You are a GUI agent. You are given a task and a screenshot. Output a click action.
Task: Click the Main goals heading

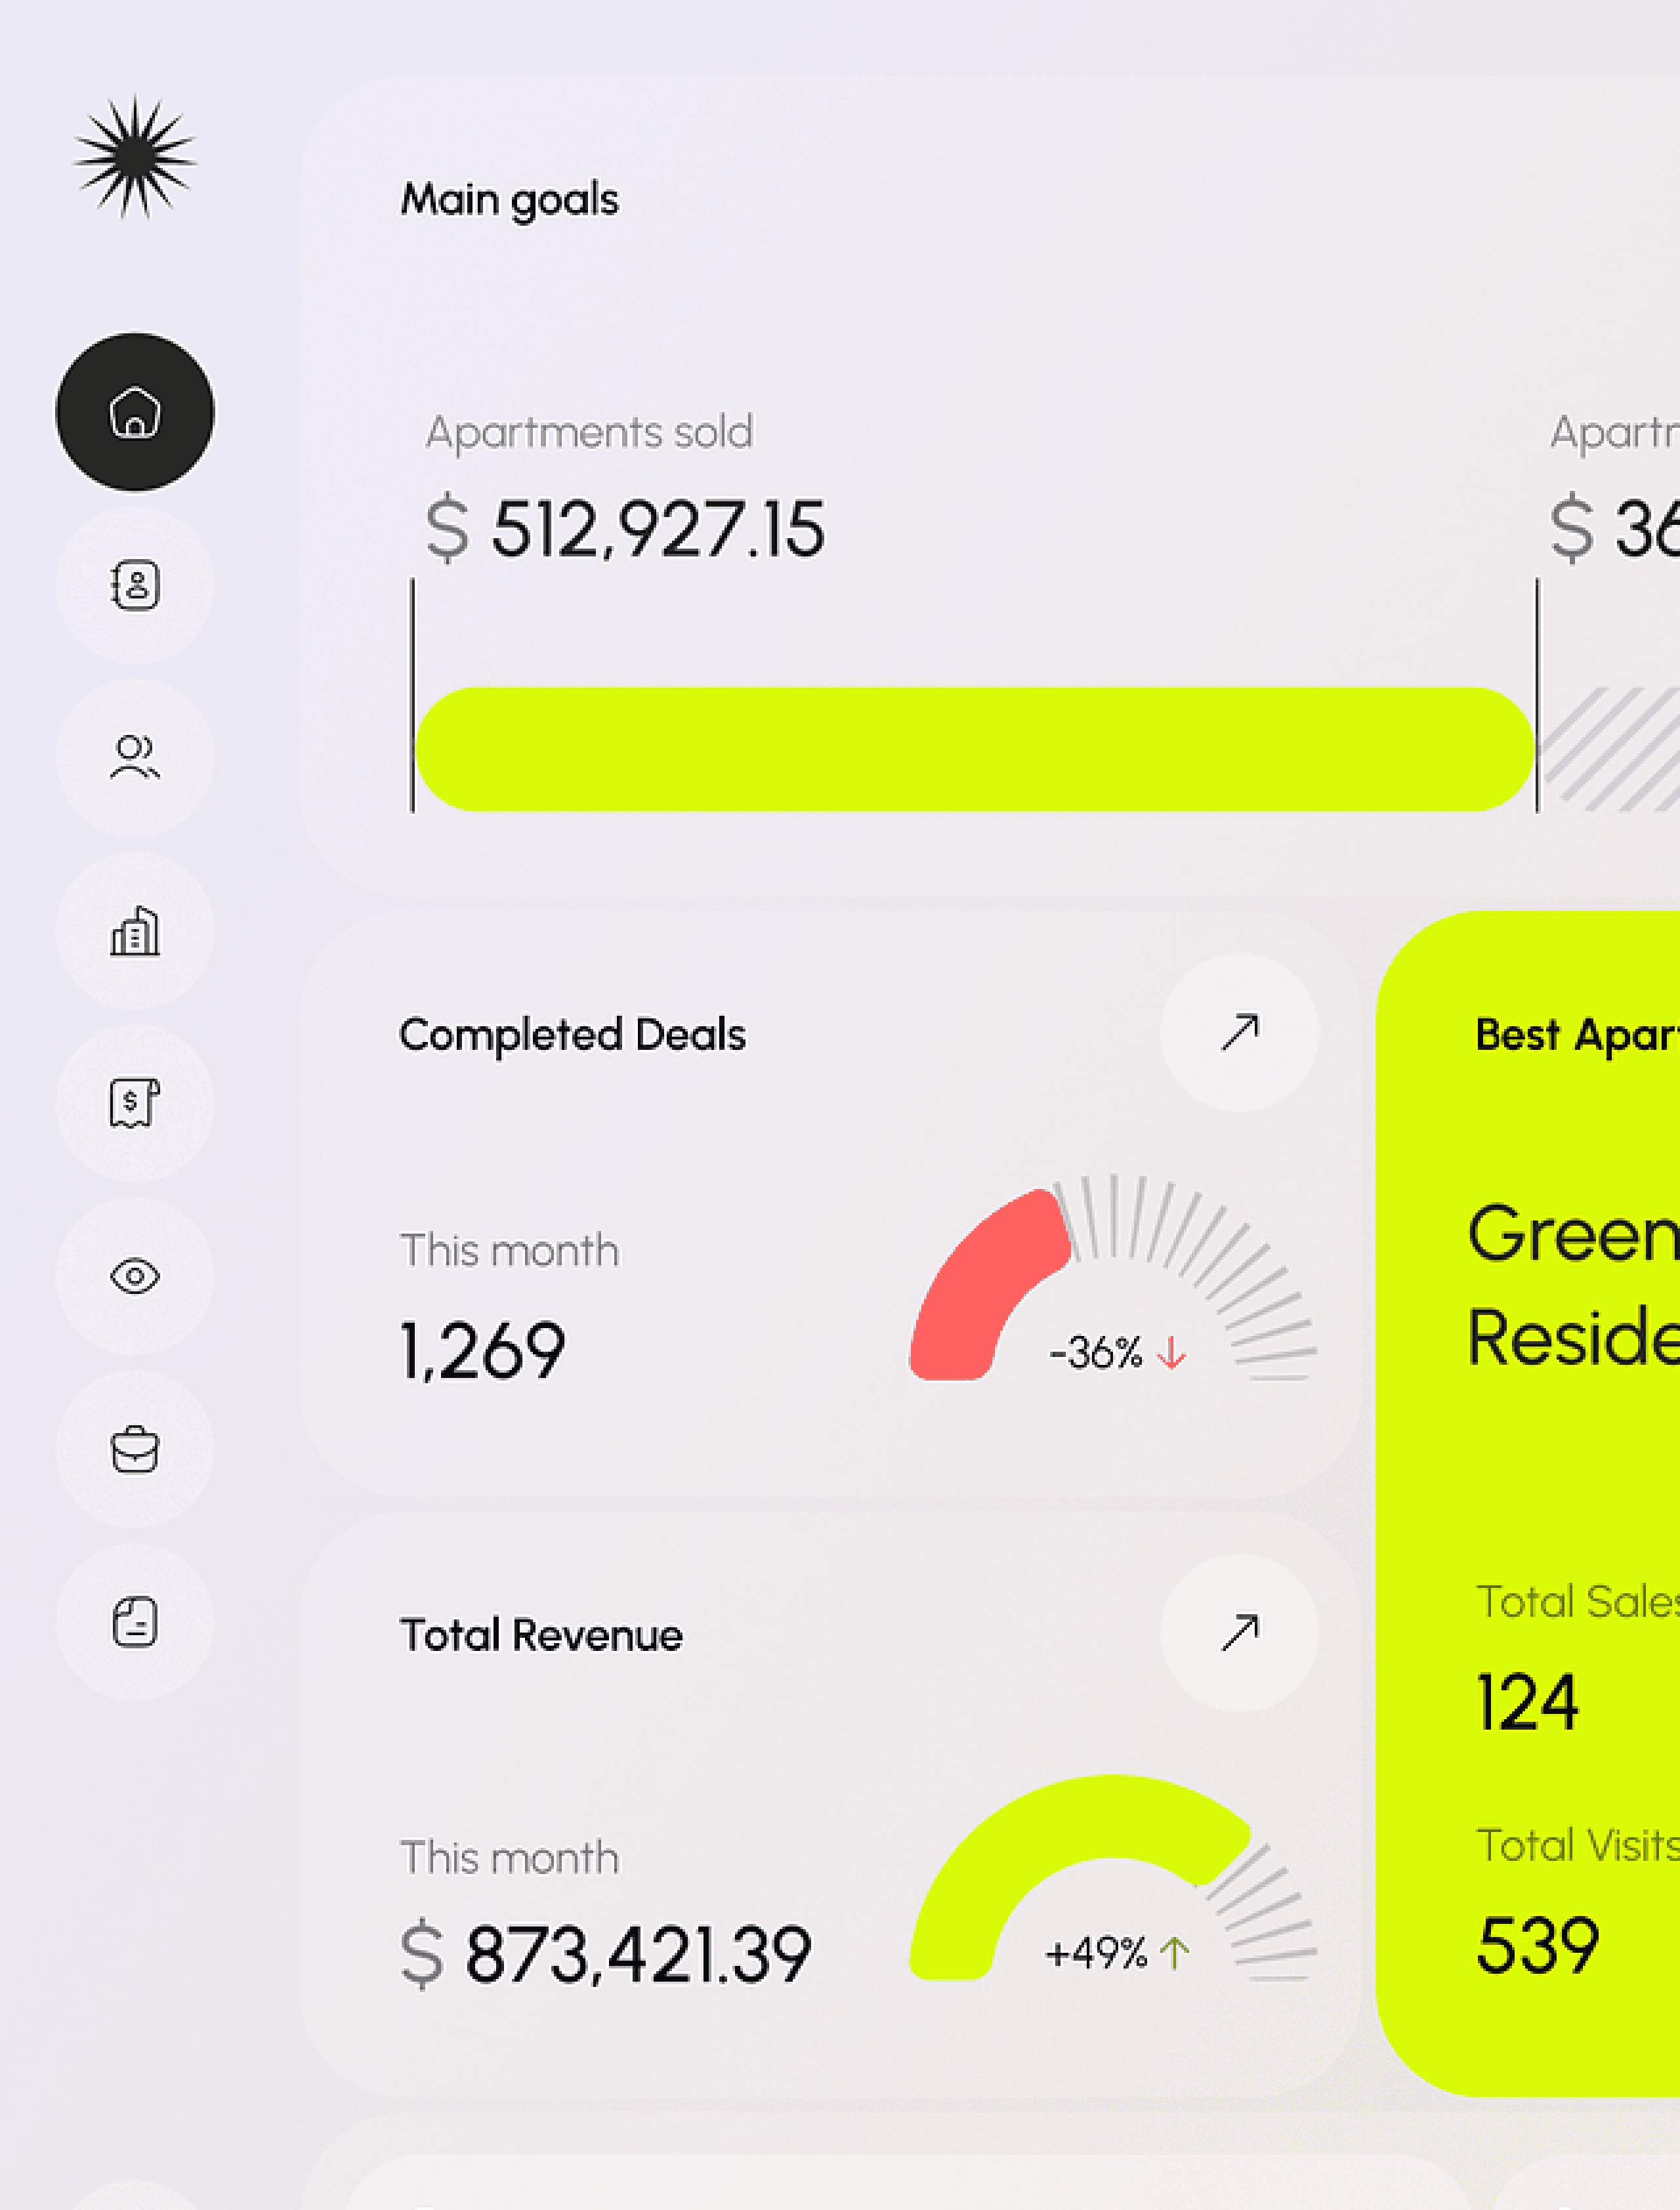(510, 200)
